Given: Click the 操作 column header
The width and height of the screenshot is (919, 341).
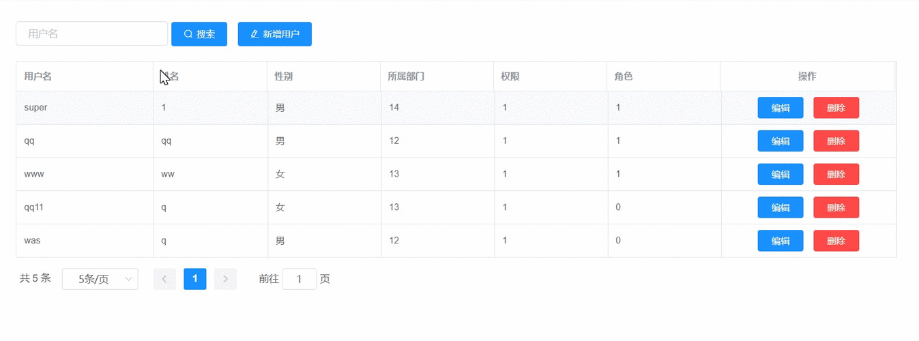Looking at the screenshot, I should click(807, 76).
